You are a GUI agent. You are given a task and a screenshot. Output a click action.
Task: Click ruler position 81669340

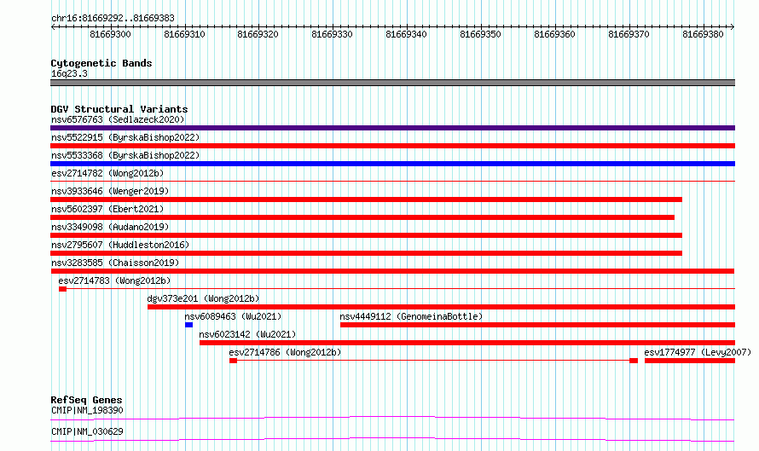coord(406,34)
